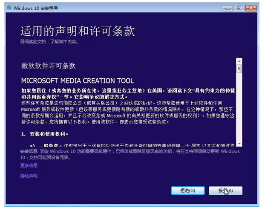Click the Windows 10 setup title bar icon
Screen dimensions: 262x208
click(x=9, y=8)
